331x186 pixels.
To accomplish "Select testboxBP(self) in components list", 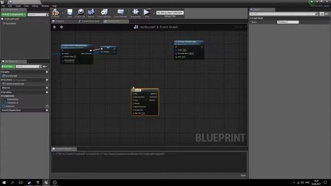I will pos(12,19).
